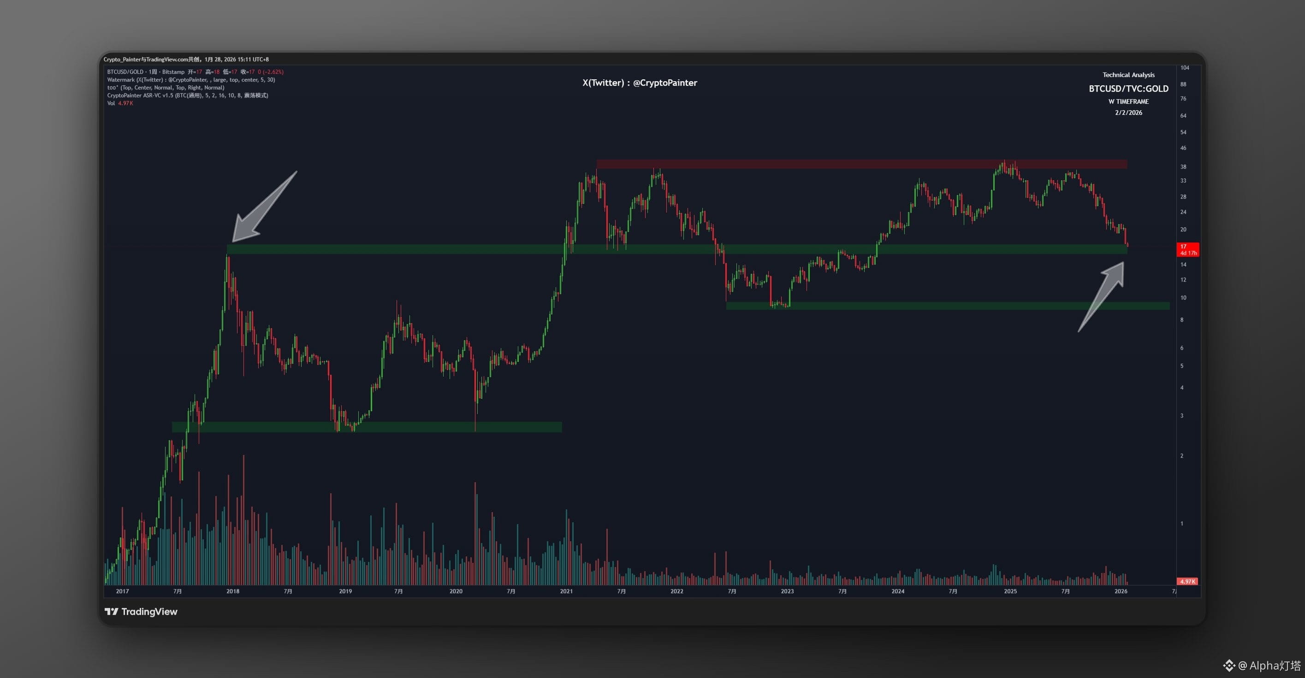Select the BTCUSD/TVC:GOLD label
The image size is (1305, 678).
point(1128,88)
